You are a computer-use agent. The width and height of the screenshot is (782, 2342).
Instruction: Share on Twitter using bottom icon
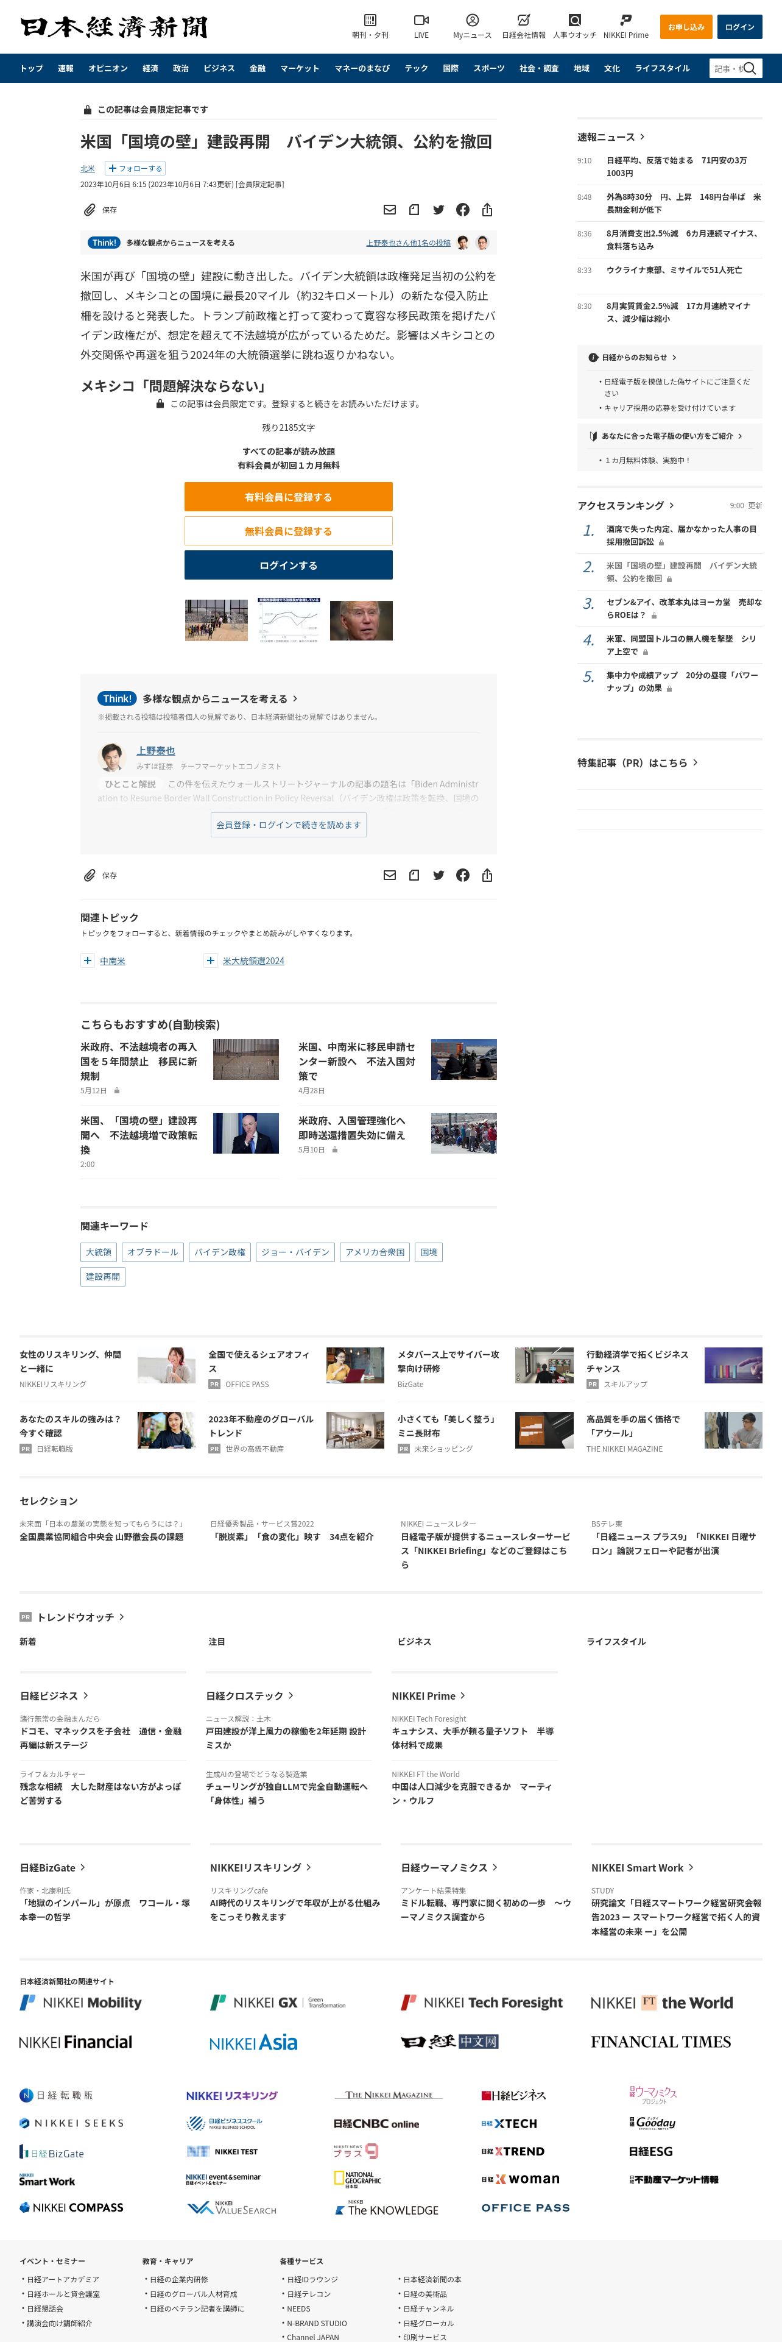[x=439, y=876]
